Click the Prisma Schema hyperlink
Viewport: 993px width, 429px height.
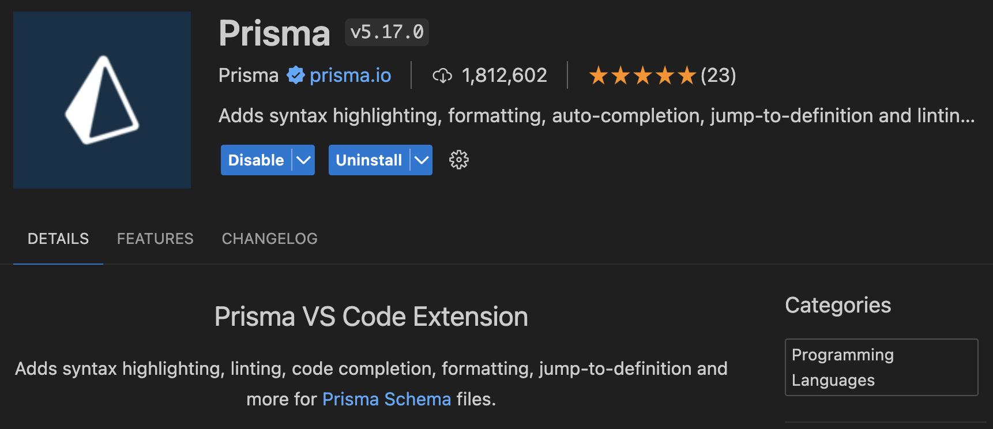pyautogui.click(x=387, y=398)
